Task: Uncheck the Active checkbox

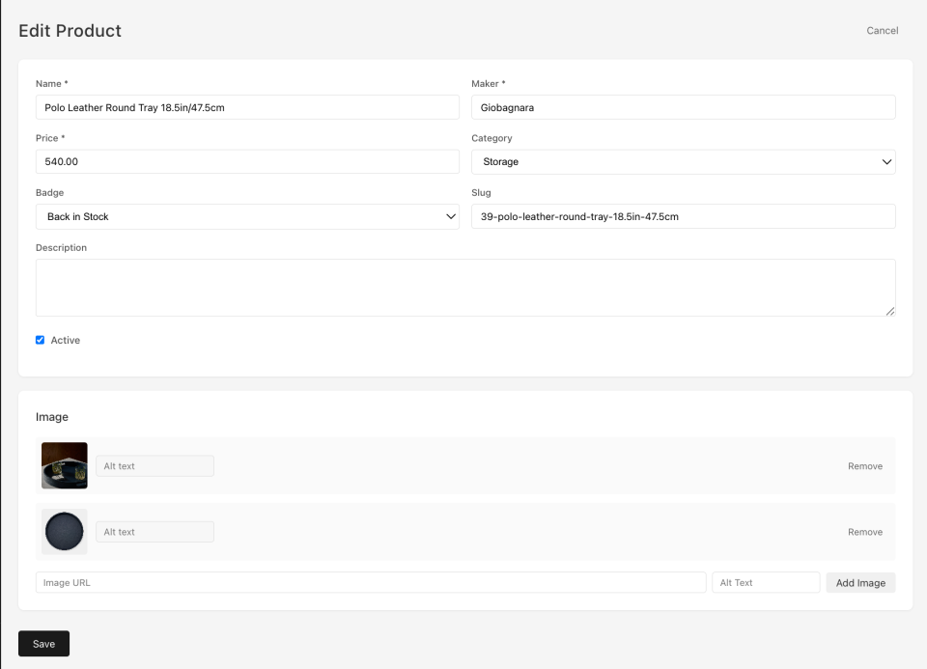Action: (41, 340)
